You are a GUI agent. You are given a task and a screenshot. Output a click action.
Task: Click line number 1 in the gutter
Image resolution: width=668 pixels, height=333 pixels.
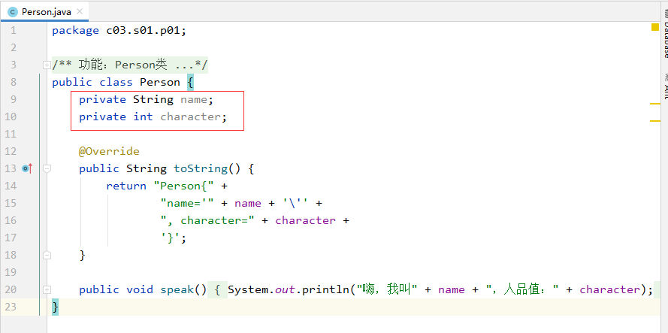click(14, 30)
